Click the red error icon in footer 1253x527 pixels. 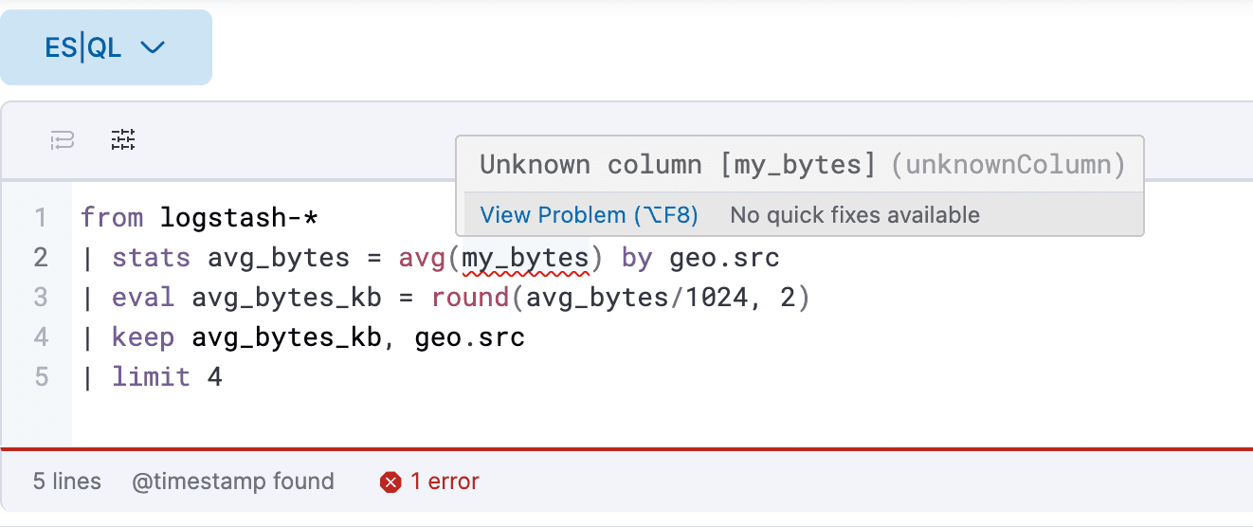tap(390, 482)
